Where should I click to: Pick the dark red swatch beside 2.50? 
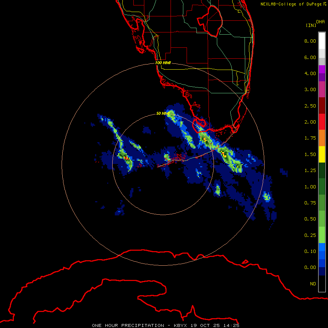click(x=322, y=106)
